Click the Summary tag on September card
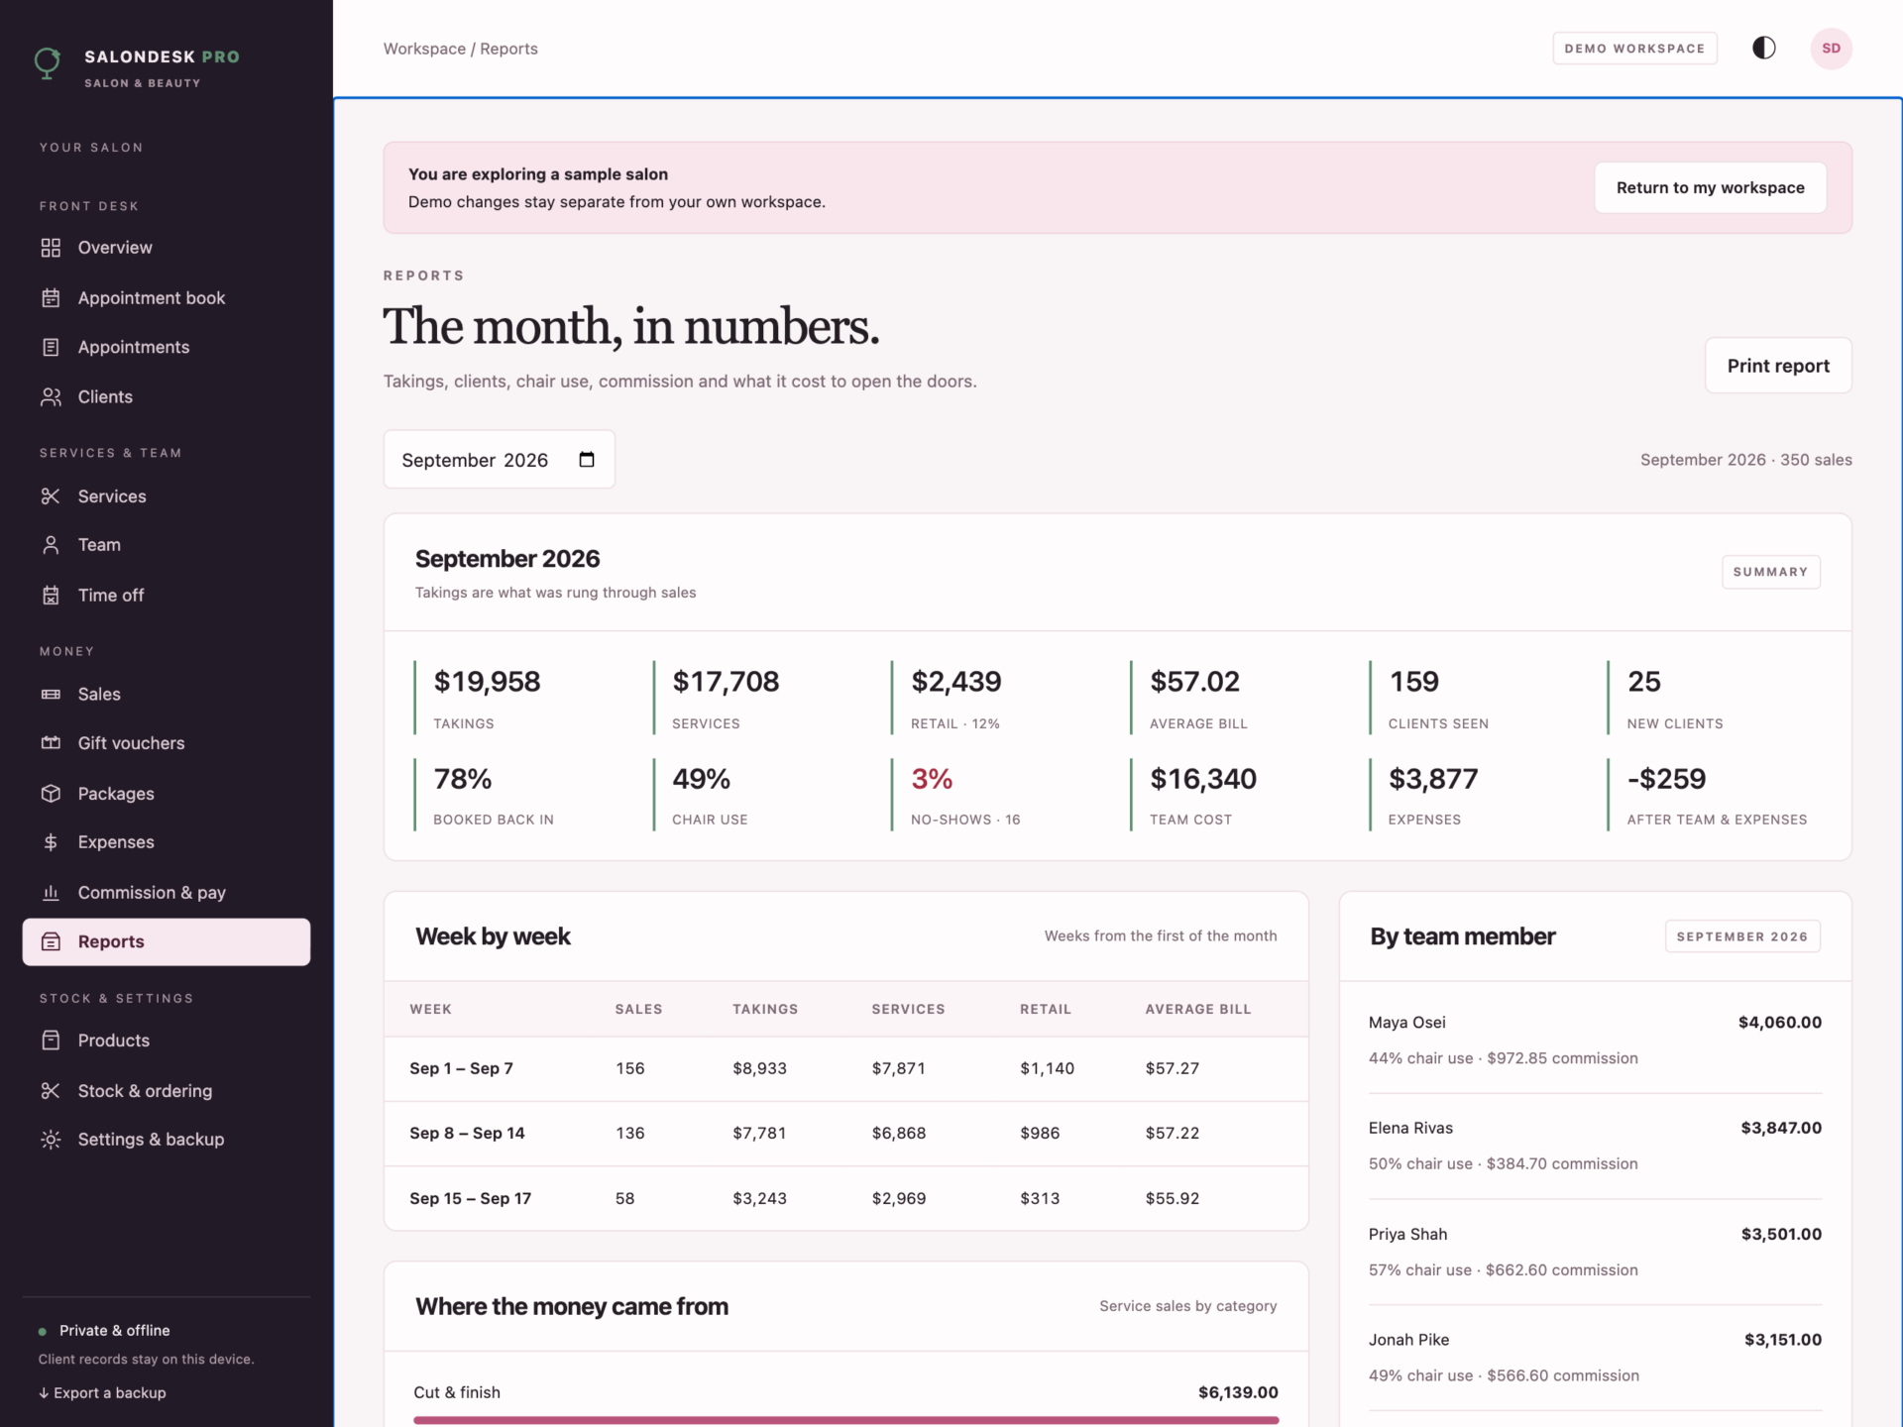 click(x=1770, y=572)
